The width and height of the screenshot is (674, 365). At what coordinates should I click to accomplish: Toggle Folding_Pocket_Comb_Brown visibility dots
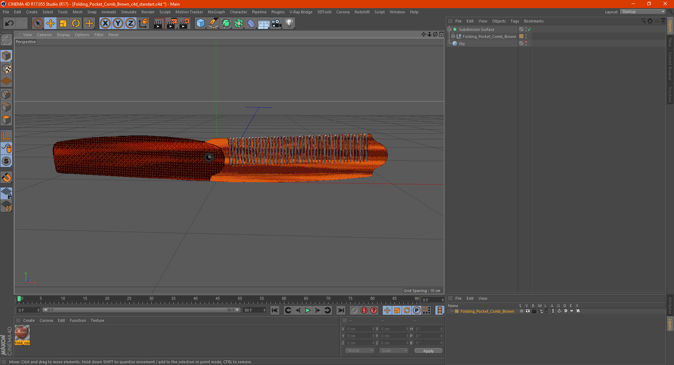click(526, 36)
